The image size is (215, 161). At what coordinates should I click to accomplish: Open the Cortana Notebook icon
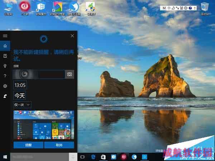(5, 56)
